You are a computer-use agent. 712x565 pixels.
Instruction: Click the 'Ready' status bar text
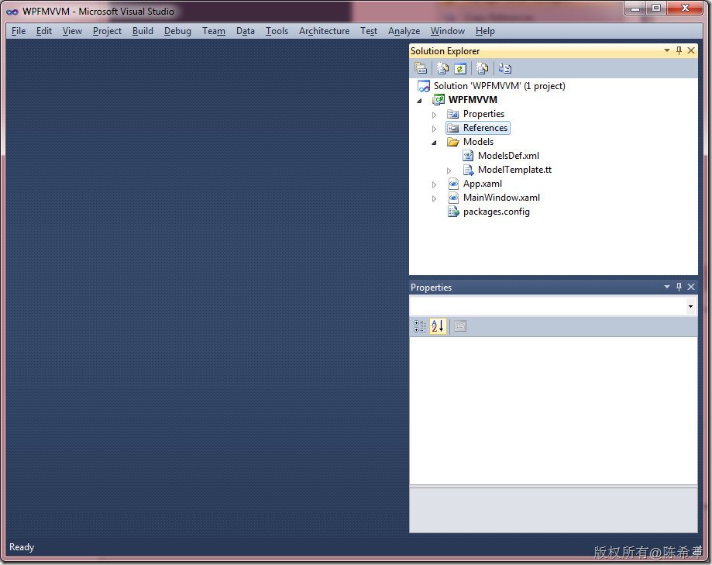tap(22, 547)
